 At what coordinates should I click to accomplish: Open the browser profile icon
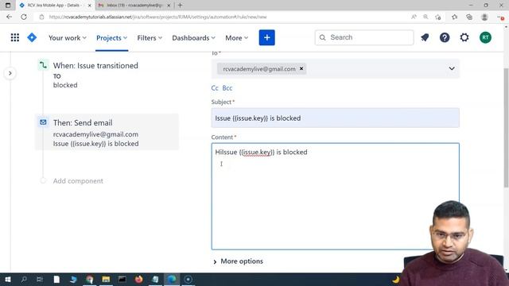pyautogui.click(x=484, y=17)
